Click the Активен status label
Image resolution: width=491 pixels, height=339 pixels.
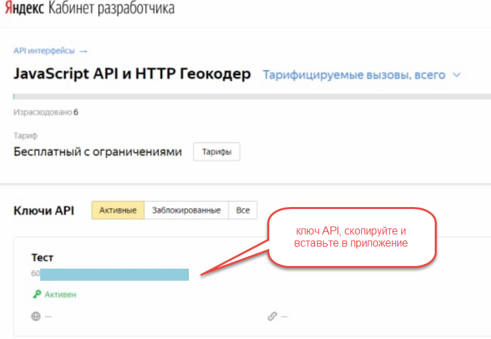[x=60, y=295]
